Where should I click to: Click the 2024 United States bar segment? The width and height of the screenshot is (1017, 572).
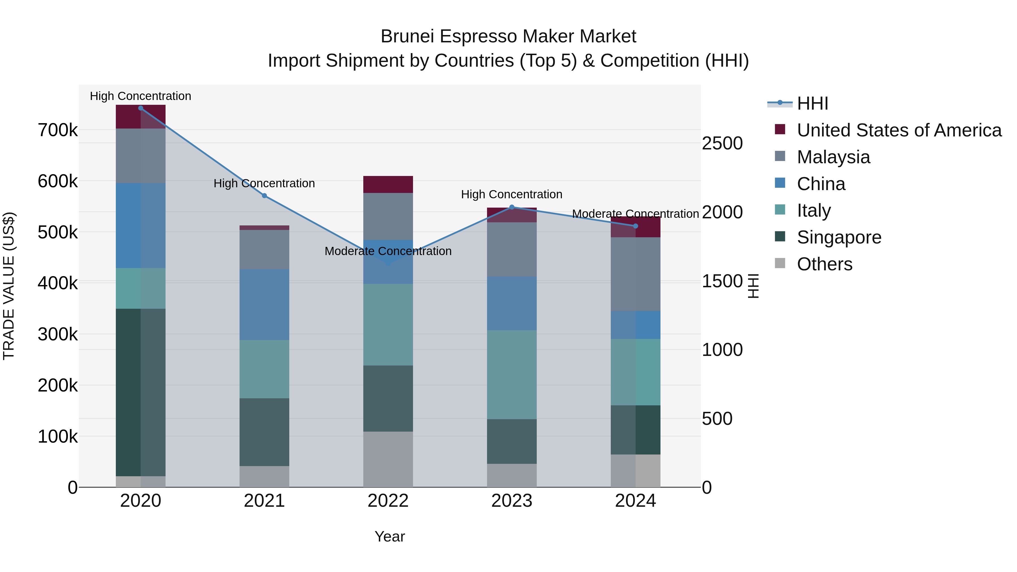pos(636,227)
